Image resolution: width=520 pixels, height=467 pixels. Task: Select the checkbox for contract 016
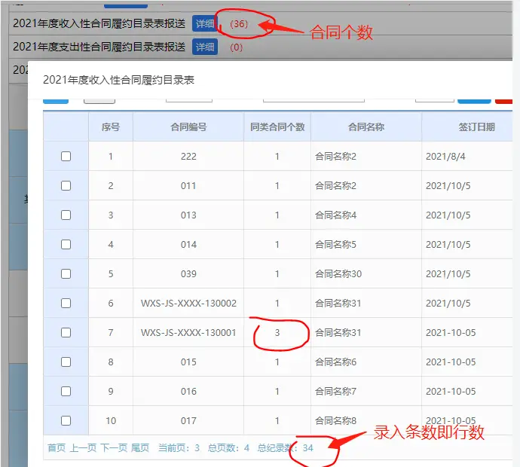click(66, 392)
